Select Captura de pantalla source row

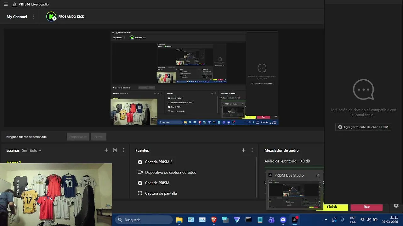(194, 193)
